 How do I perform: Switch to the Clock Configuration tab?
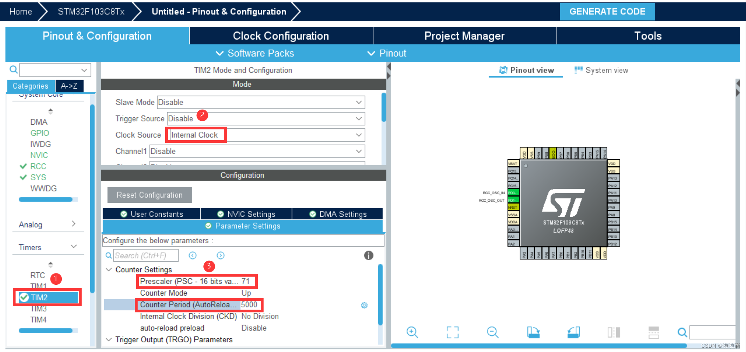click(x=281, y=36)
